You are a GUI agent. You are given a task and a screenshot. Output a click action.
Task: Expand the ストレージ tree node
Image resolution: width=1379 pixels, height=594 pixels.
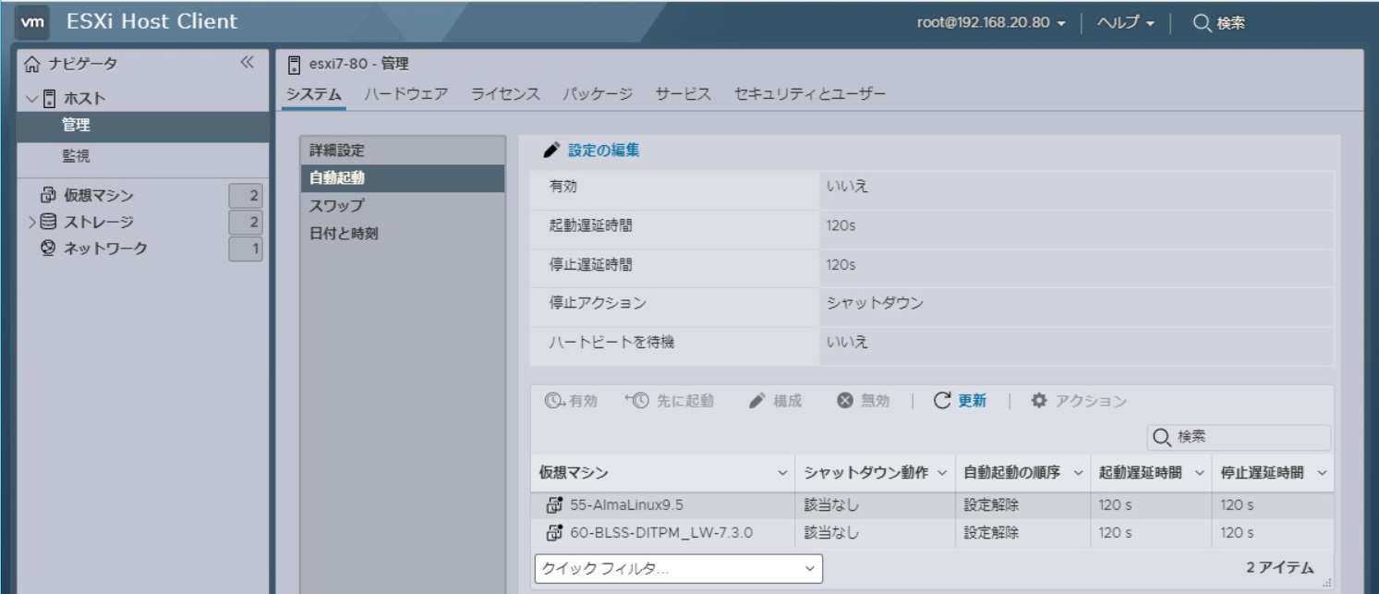coord(32,222)
